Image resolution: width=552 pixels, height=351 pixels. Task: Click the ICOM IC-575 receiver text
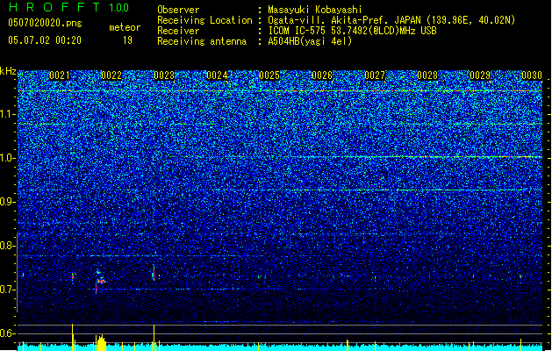tap(352, 31)
